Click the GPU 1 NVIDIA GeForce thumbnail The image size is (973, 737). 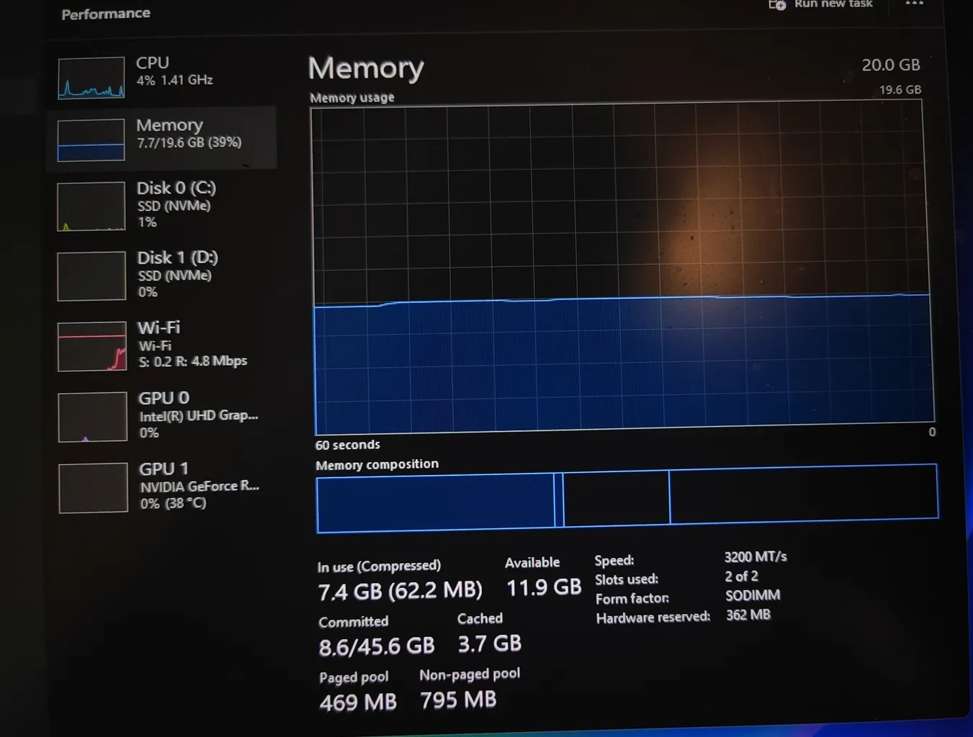[94, 488]
